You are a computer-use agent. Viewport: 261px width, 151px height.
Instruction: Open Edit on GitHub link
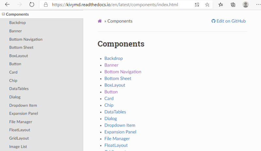tap(229, 21)
